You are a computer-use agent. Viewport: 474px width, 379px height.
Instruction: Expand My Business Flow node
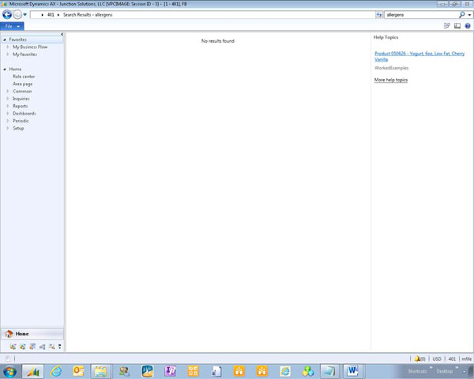click(x=8, y=47)
